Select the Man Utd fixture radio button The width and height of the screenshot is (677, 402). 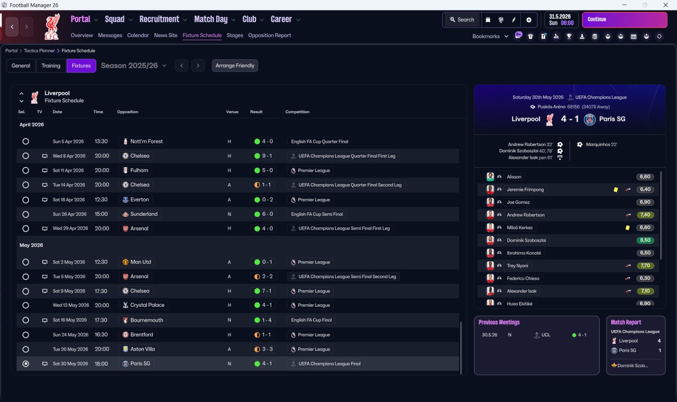tap(25, 262)
